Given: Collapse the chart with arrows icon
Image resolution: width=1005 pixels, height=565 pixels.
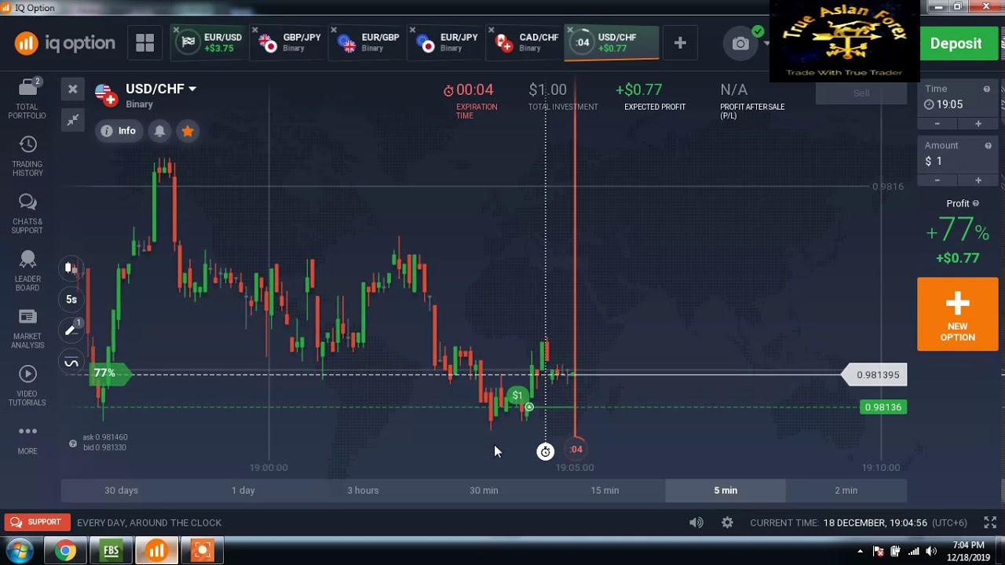Looking at the screenshot, I should (x=72, y=120).
